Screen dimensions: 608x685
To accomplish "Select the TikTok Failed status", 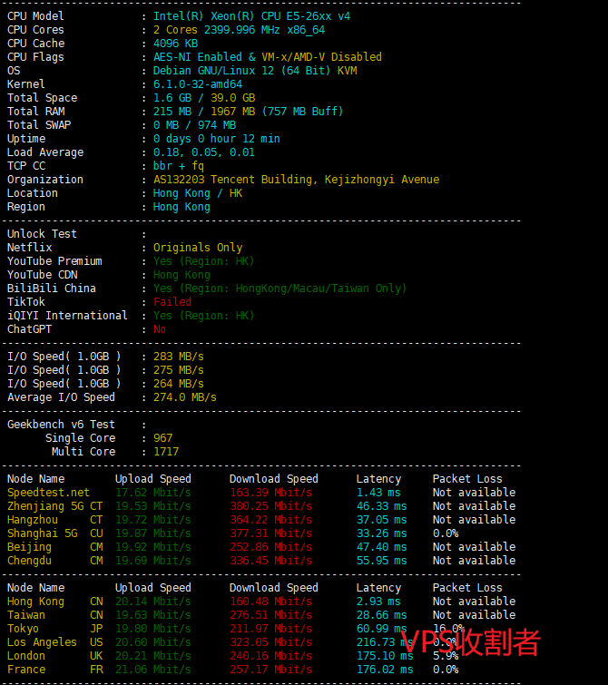I will [x=172, y=302].
